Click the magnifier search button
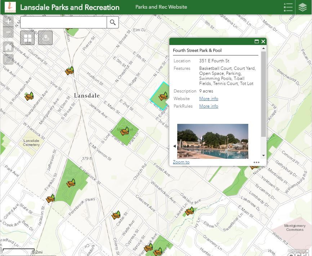Image resolution: width=312 pixels, height=256 pixels. pos(113,22)
